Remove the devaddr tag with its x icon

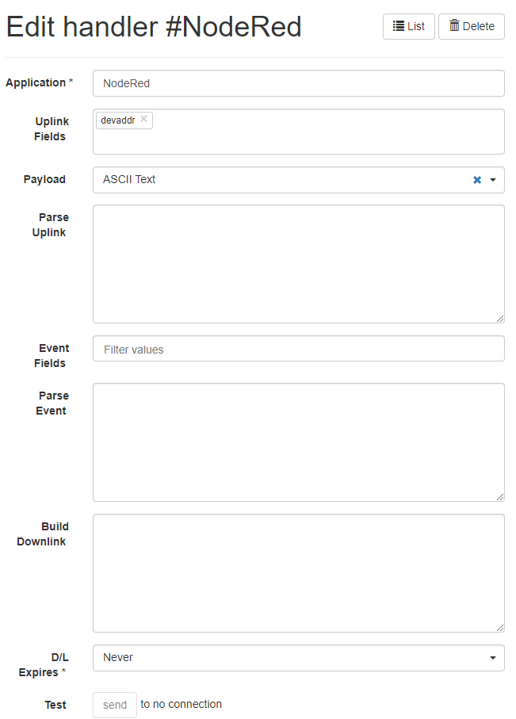pyautogui.click(x=143, y=119)
